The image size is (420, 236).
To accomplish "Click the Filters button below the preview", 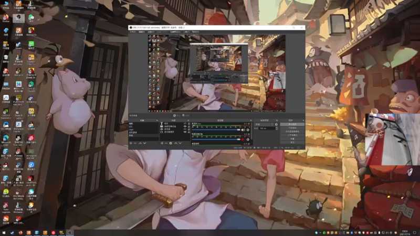I will [x=186, y=115].
